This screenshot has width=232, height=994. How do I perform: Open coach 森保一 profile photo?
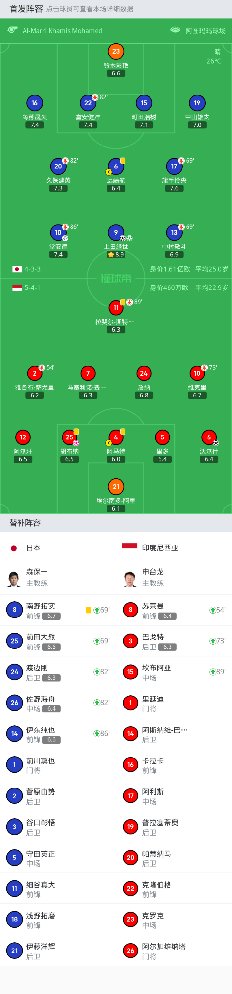14,578
